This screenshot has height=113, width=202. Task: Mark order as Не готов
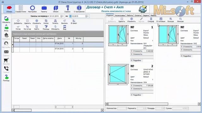[x=27, y=27]
